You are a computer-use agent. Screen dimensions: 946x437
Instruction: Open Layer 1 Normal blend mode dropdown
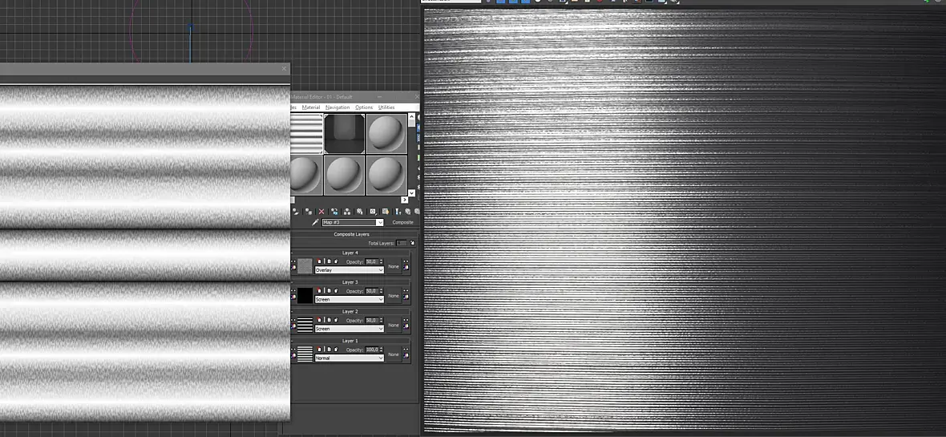(x=350, y=358)
